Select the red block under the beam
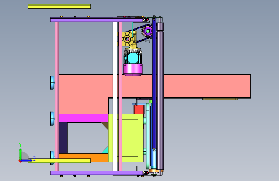This screenshot has width=279, height=181. (139, 110)
